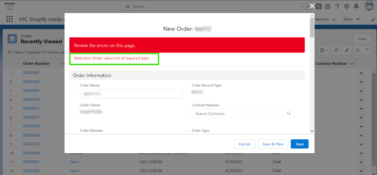This screenshot has width=377, height=175.
Task: Open the global actions plus icon
Action: pyautogui.click(x=318, y=7)
